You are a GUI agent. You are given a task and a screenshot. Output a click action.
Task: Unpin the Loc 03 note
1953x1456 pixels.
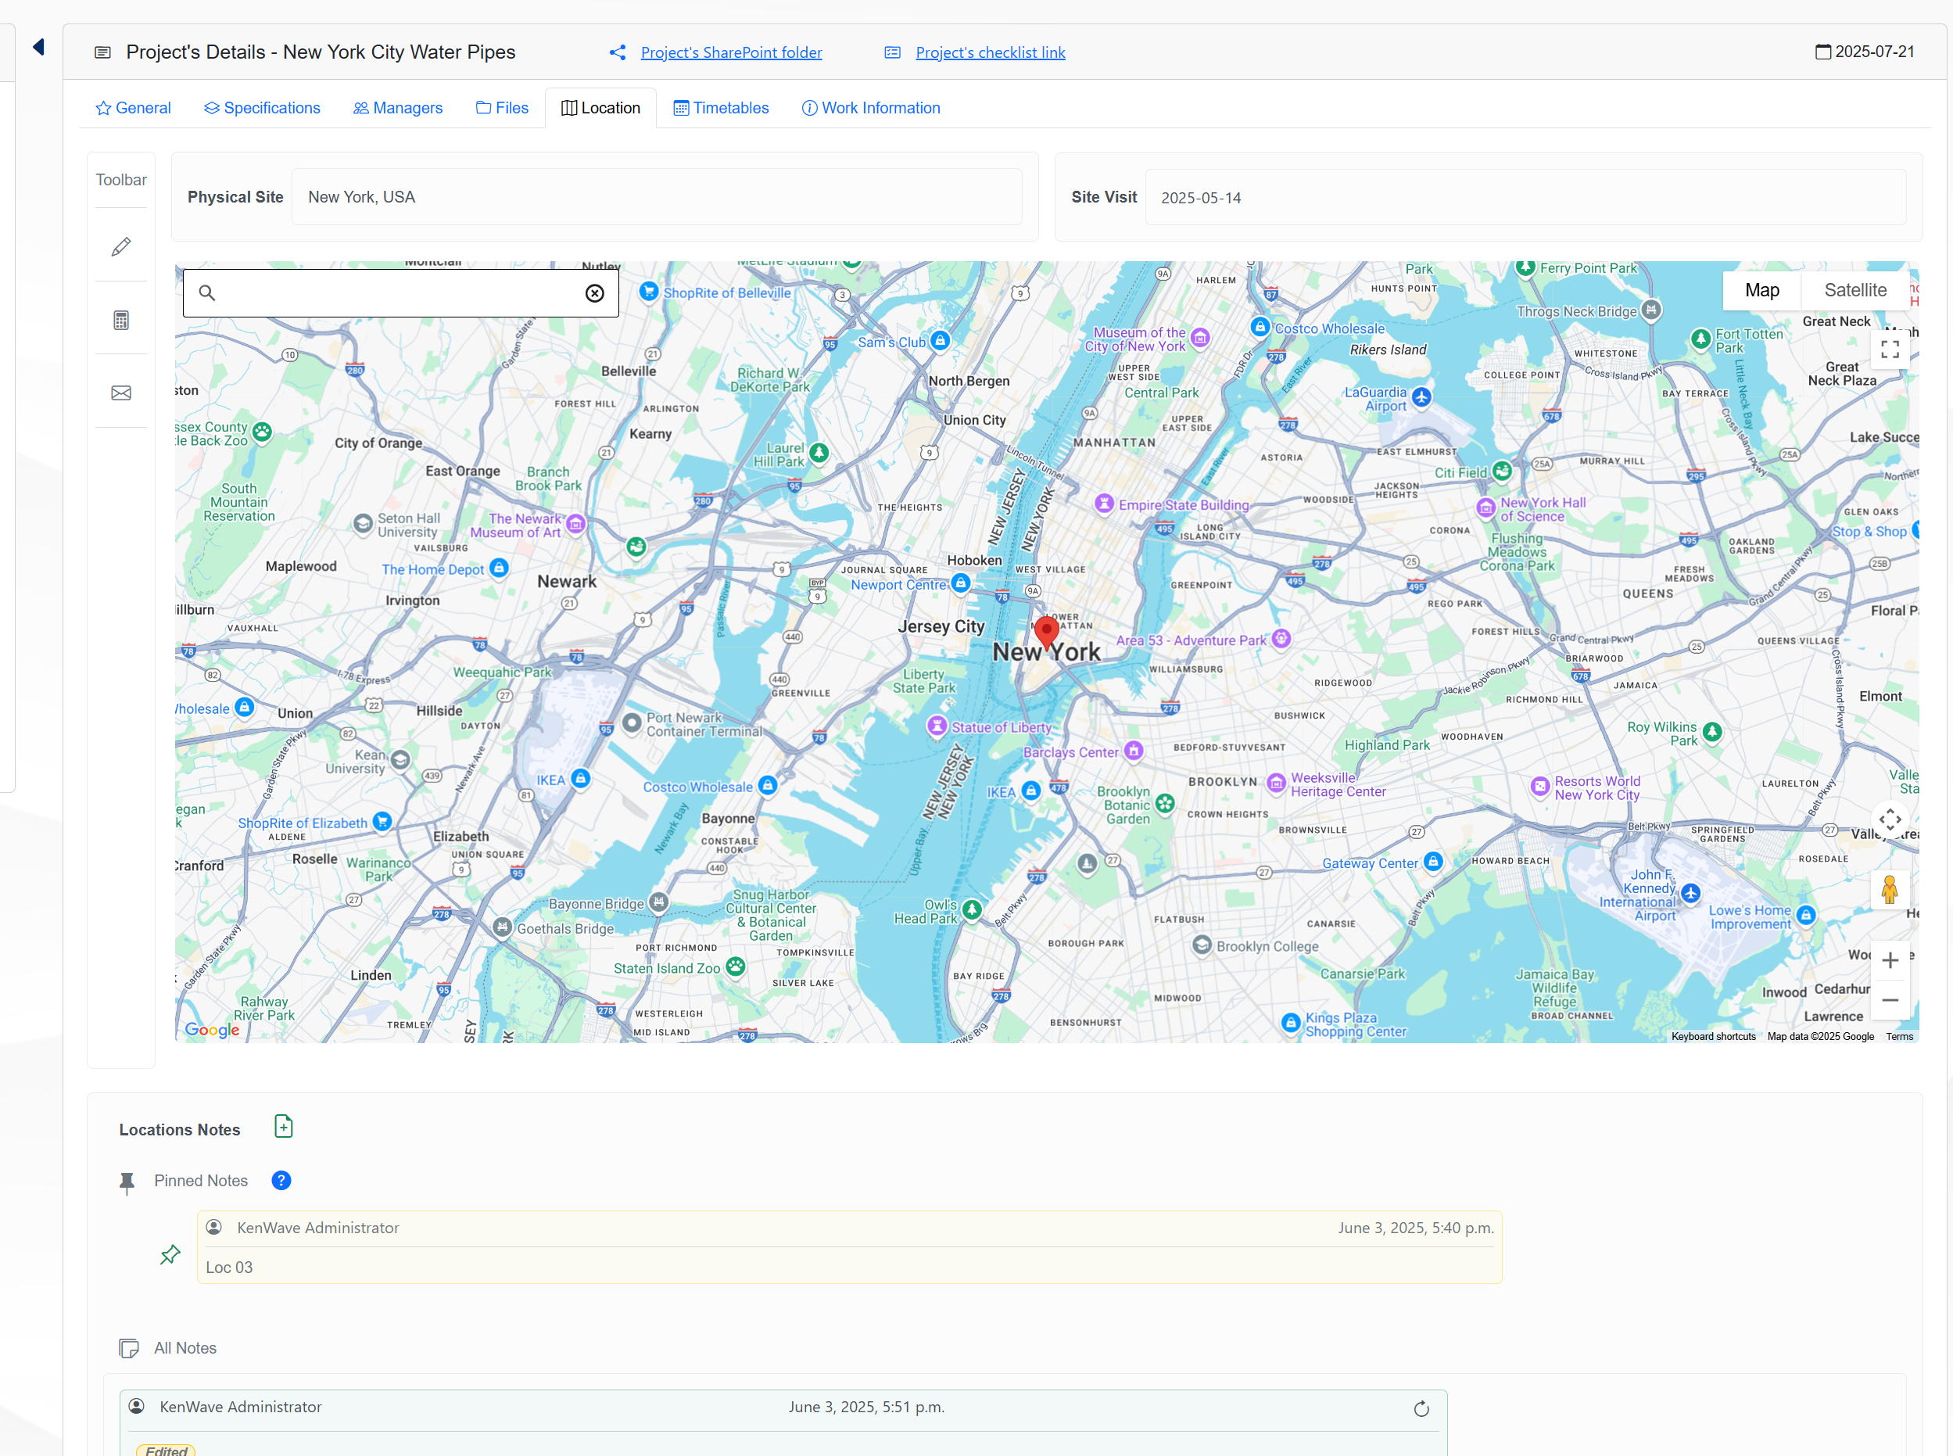coord(170,1253)
